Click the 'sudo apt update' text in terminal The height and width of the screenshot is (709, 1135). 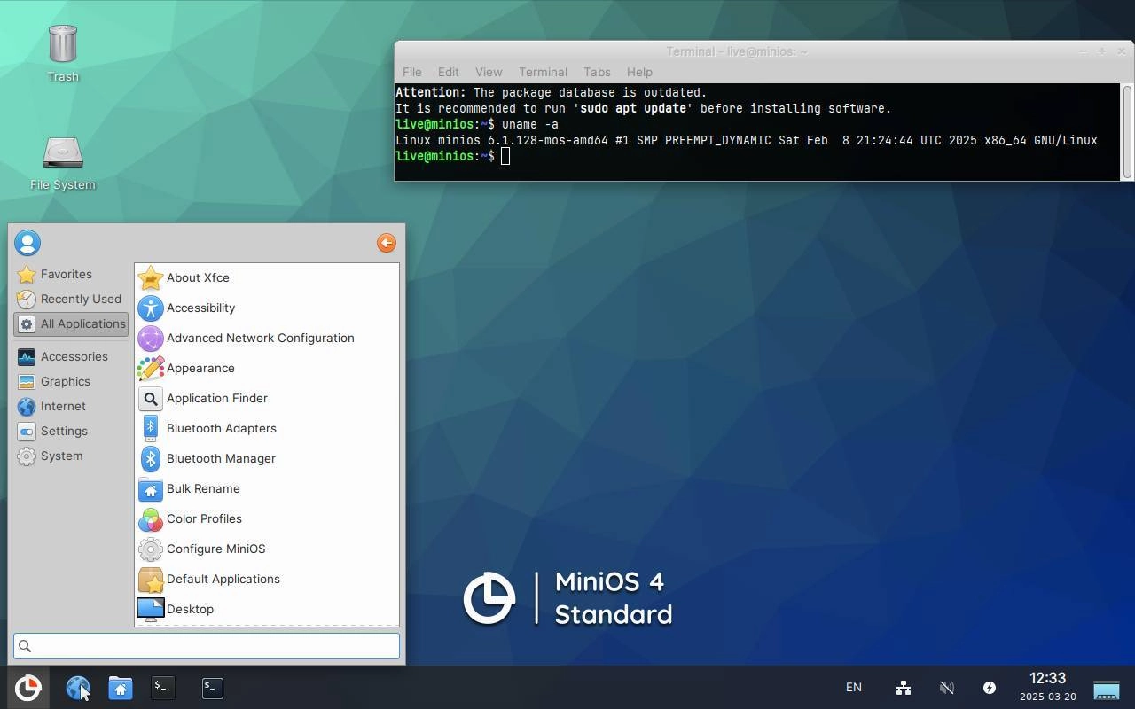click(x=633, y=108)
